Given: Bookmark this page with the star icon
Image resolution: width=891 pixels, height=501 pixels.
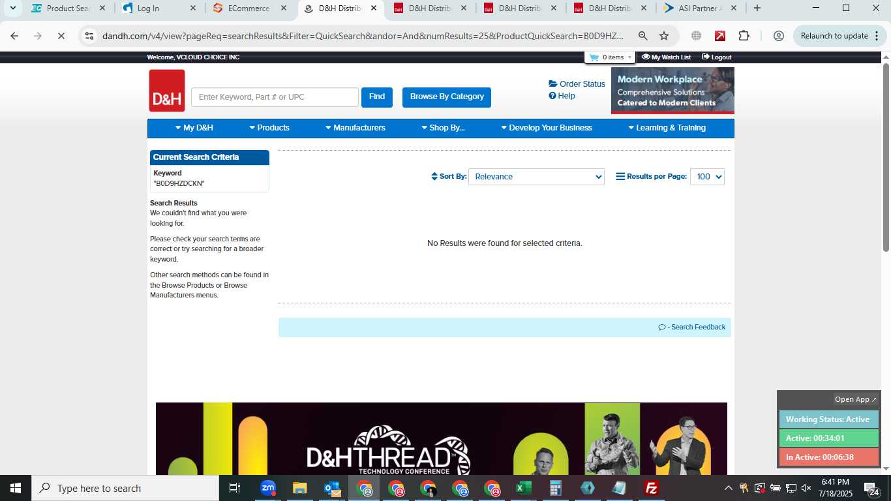Looking at the screenshot, I should click(x=664, y=36).
